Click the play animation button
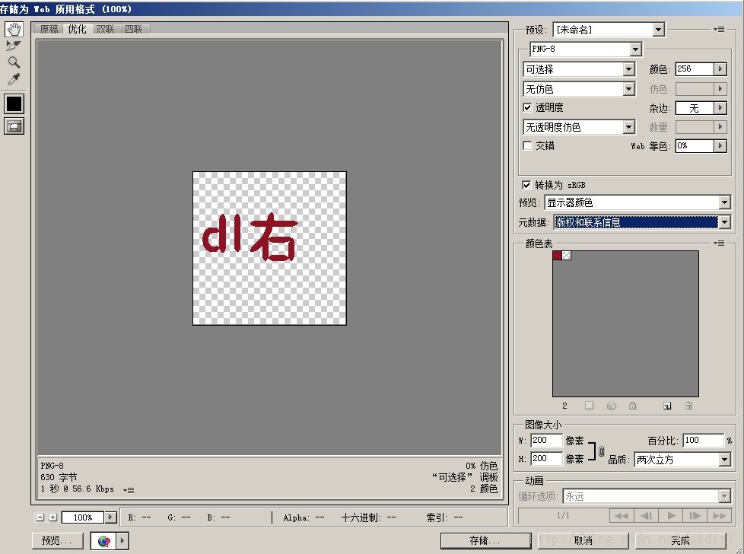 click(x=670, y=515)
